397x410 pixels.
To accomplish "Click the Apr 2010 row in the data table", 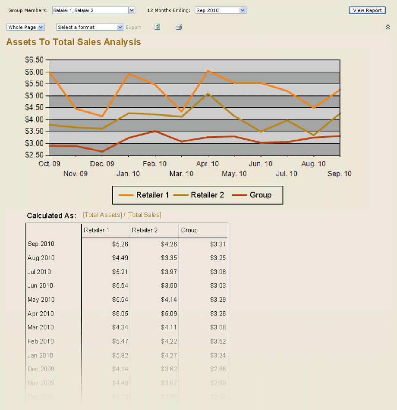I will (41, 313).
